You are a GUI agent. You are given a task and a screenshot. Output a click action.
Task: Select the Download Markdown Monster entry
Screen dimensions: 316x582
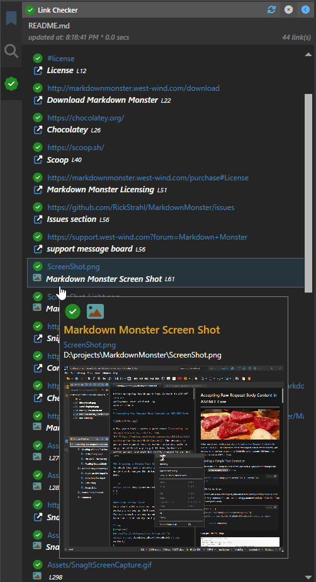[x=109, y=100]
